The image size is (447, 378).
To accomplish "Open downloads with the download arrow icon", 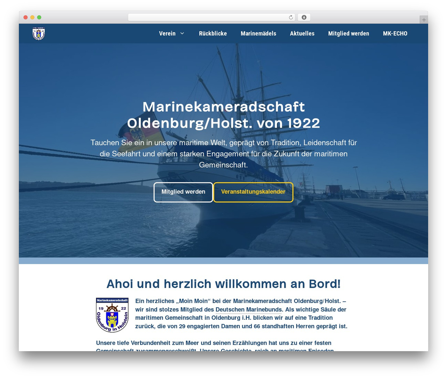I will [x=304, y=17].
